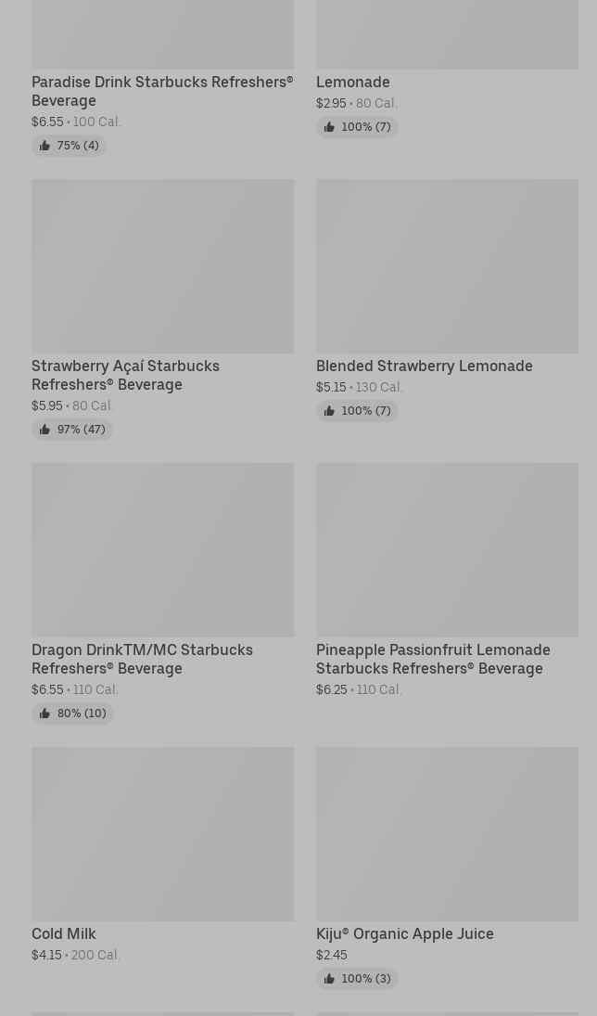This screenshot has width=597, height=1016.
Task: Click Blended Strawberry Lemonade $5.15 price
Action: (x=331, y=387)
